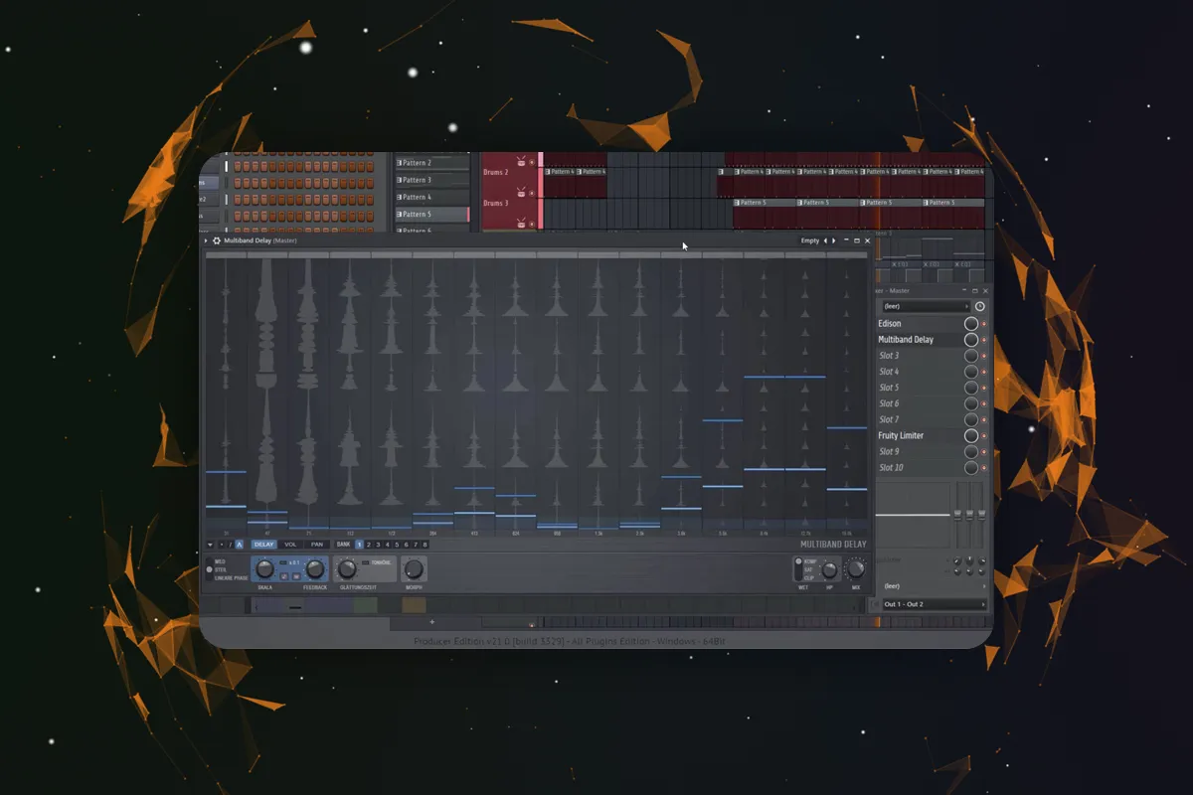
Task: Select bank 8
Action: pyautogui.click(x=425, y=545)
